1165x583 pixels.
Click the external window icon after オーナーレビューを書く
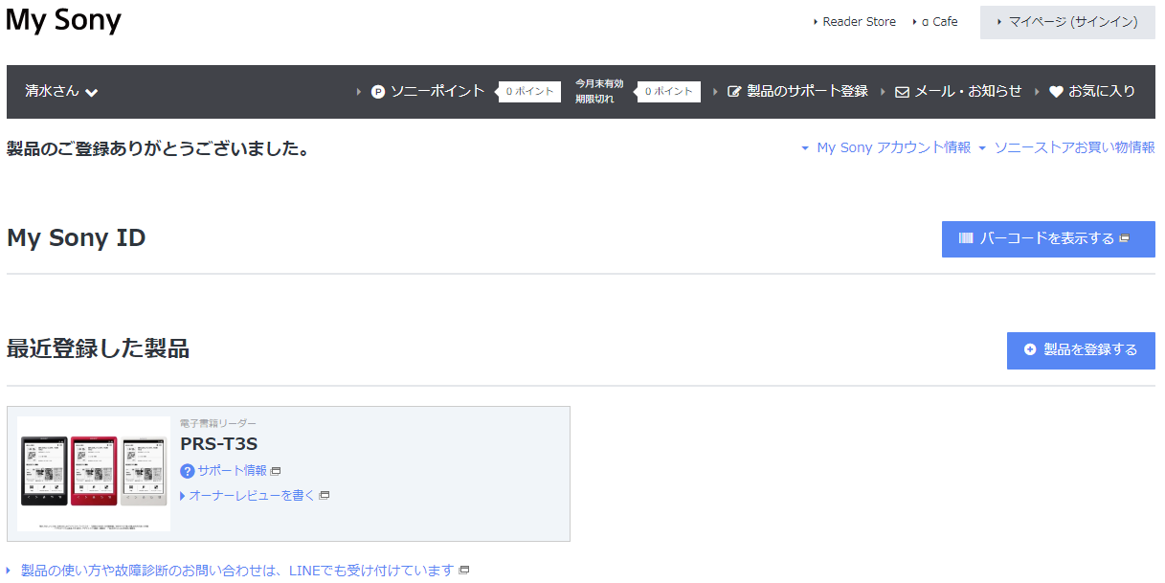pyautogui.click(x=325, y=496)
